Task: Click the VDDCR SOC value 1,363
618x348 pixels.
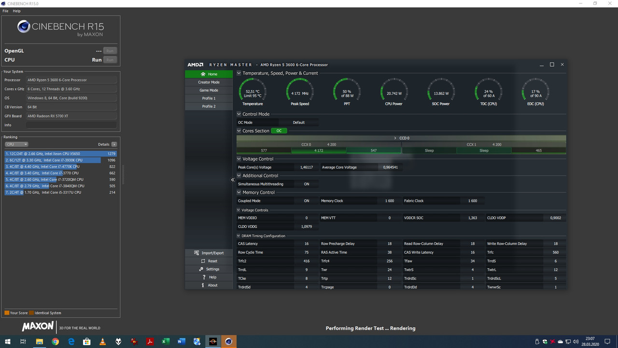Action: 473,218
